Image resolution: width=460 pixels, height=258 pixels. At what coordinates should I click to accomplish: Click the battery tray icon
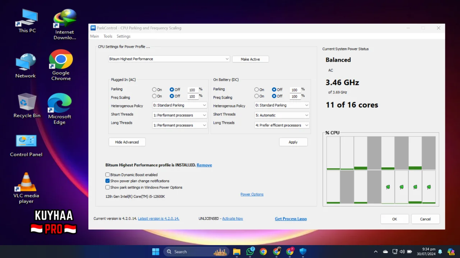(x=409, y=252)
